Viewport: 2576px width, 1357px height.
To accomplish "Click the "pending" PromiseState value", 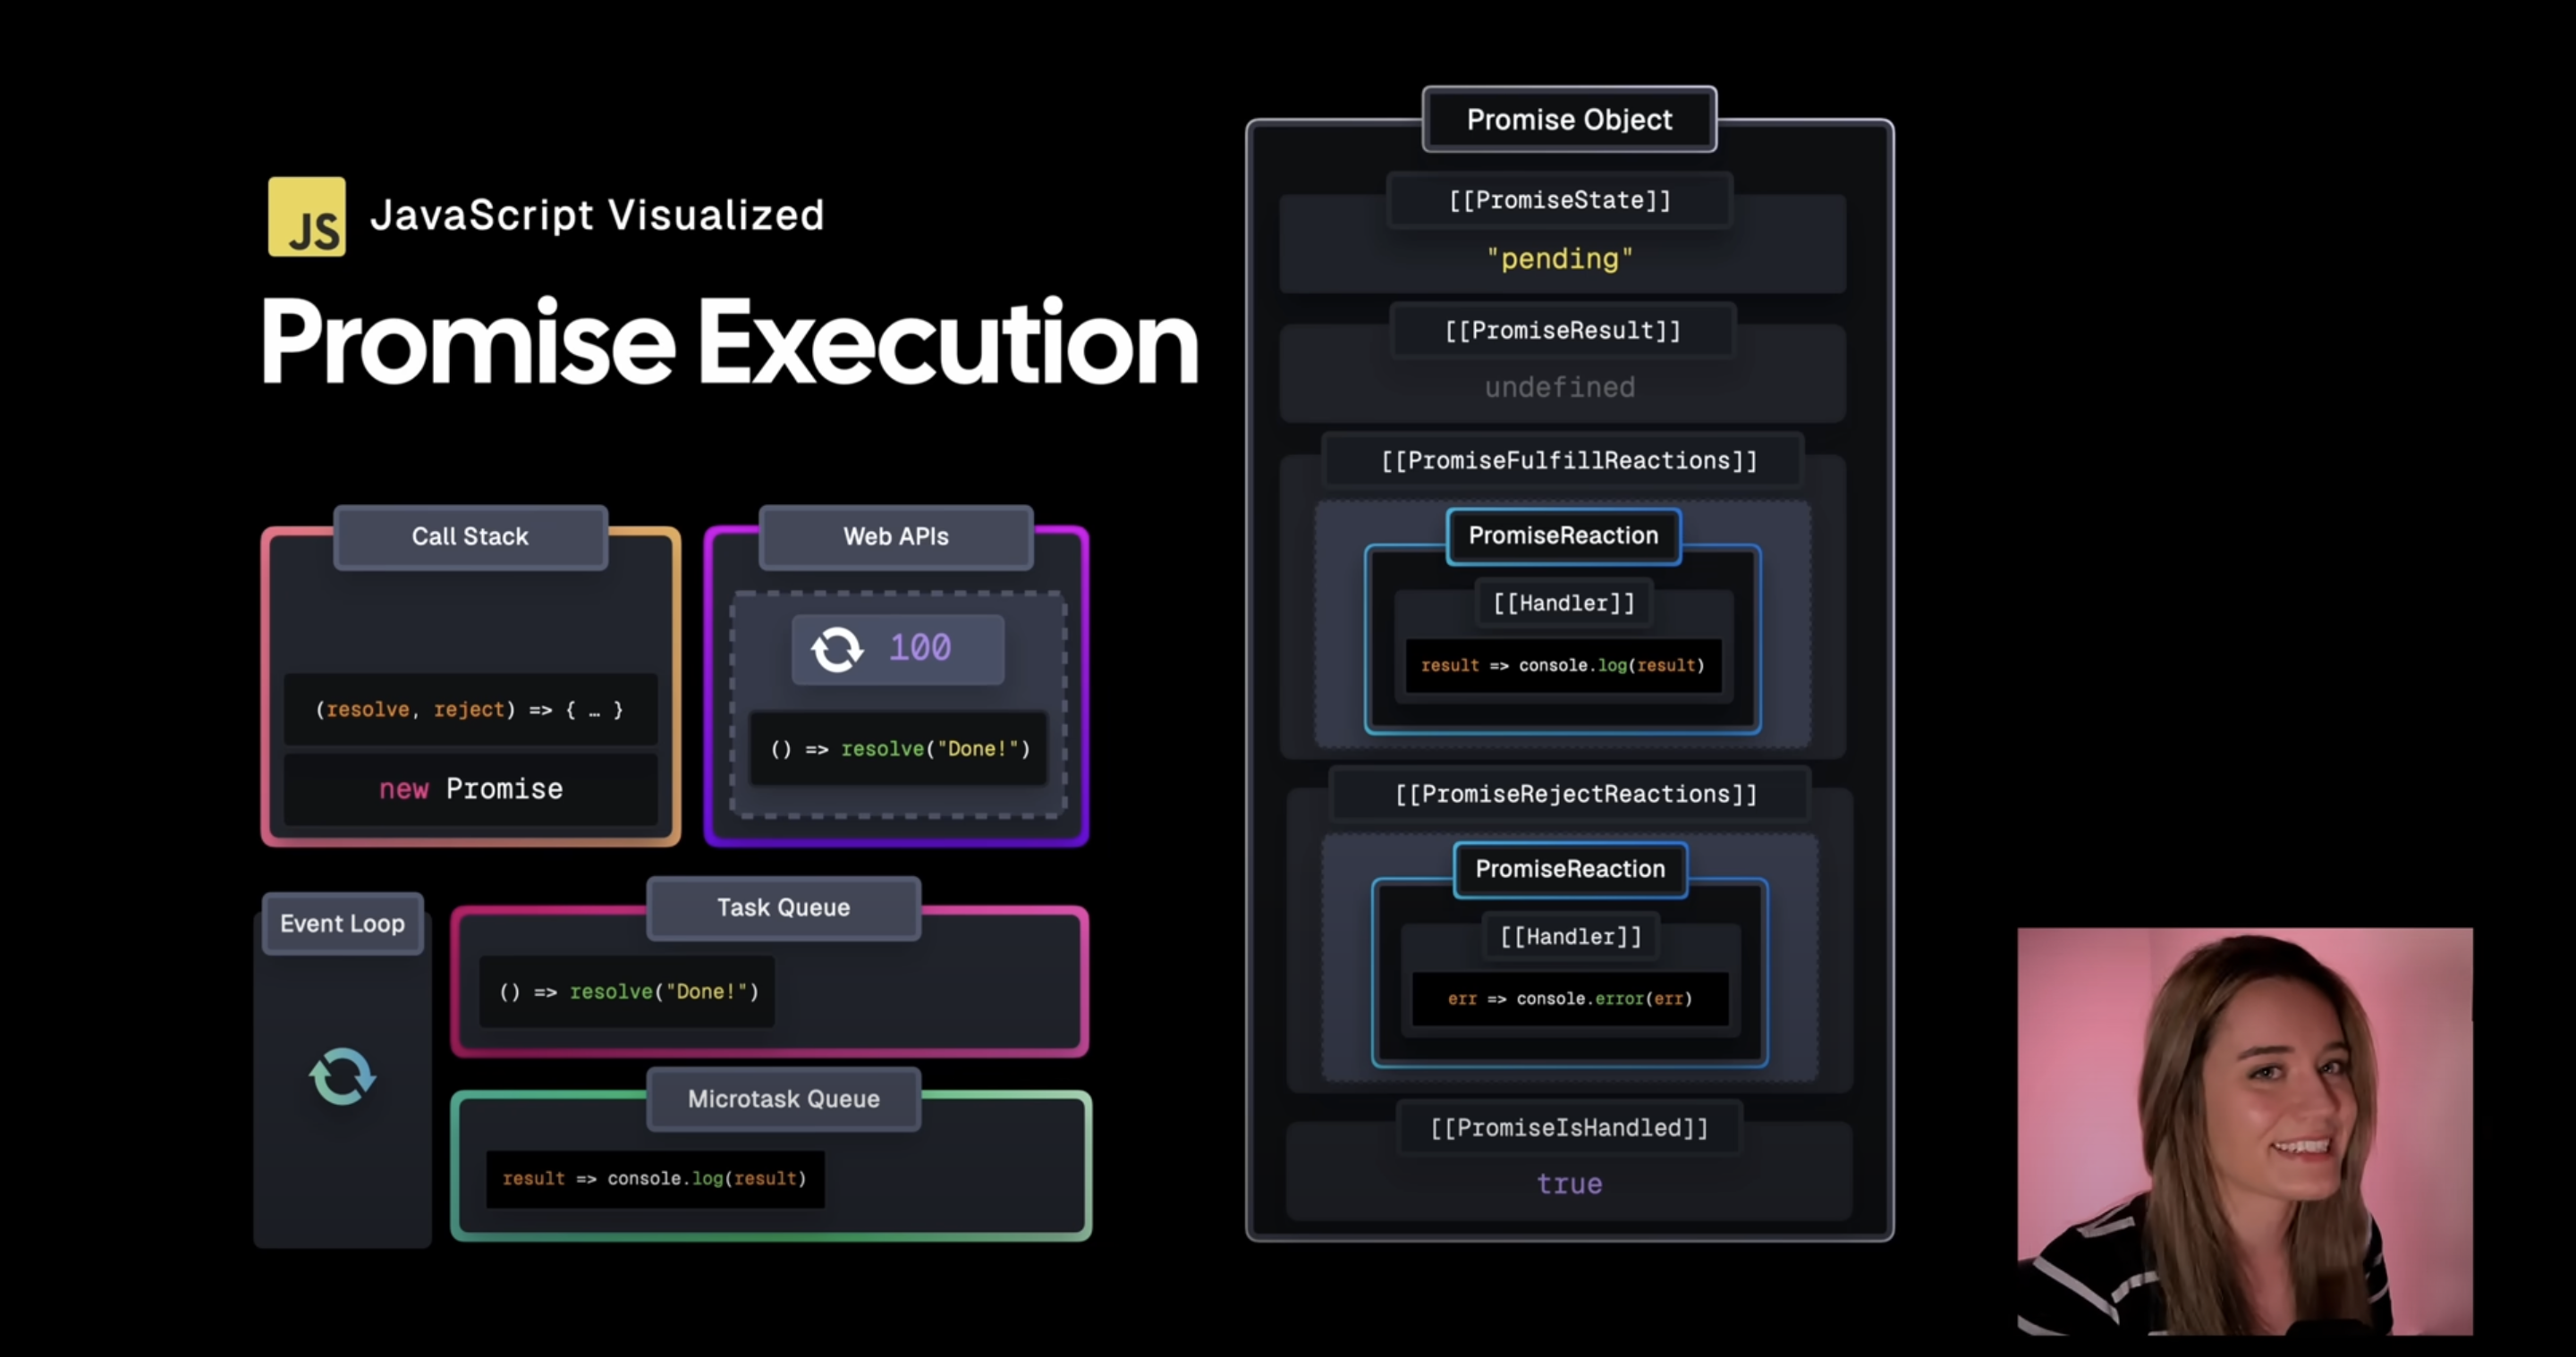I will tap(1559, 259).
